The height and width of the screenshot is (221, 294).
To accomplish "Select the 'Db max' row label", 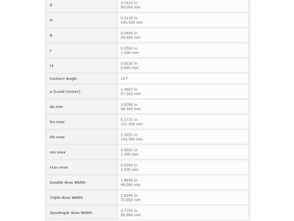I will 57,137.
